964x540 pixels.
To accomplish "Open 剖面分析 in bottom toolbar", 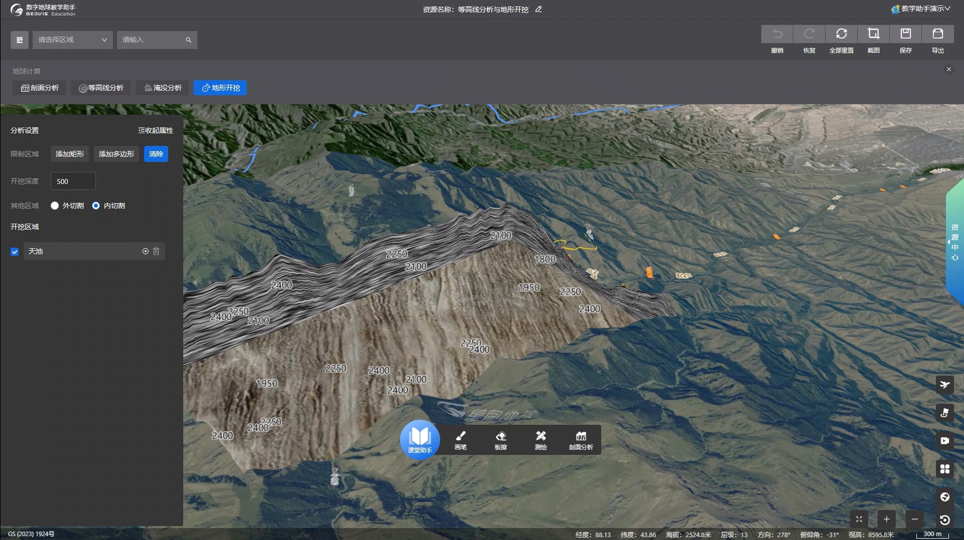I will click(581, 440).
